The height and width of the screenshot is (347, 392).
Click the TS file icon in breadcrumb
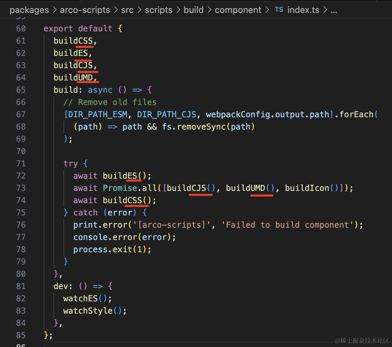pyautogui.click(x=279, y=10)
